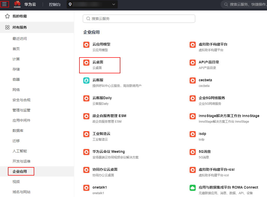
Task: Open the API产品目录 service link
Action: pos(209,62)
